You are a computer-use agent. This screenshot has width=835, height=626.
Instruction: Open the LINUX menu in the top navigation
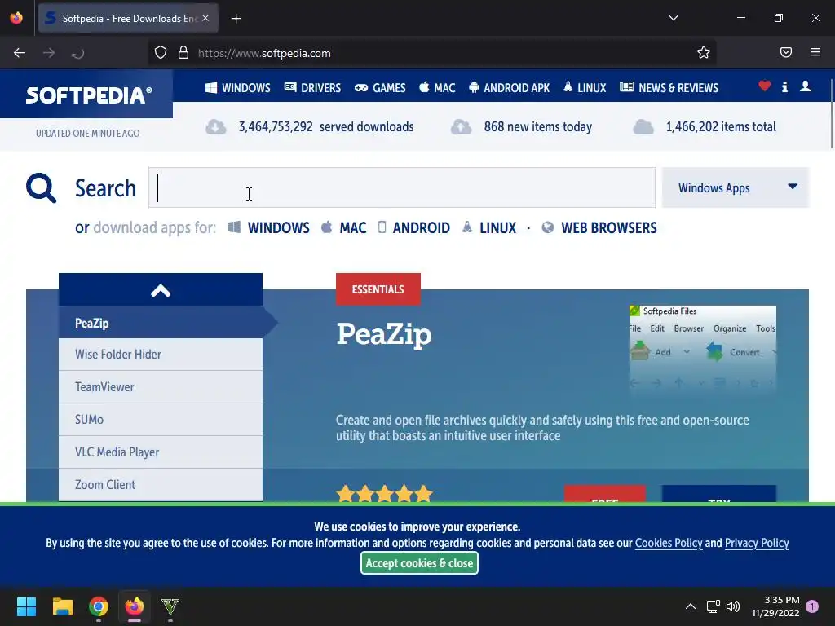click(585, 88)
